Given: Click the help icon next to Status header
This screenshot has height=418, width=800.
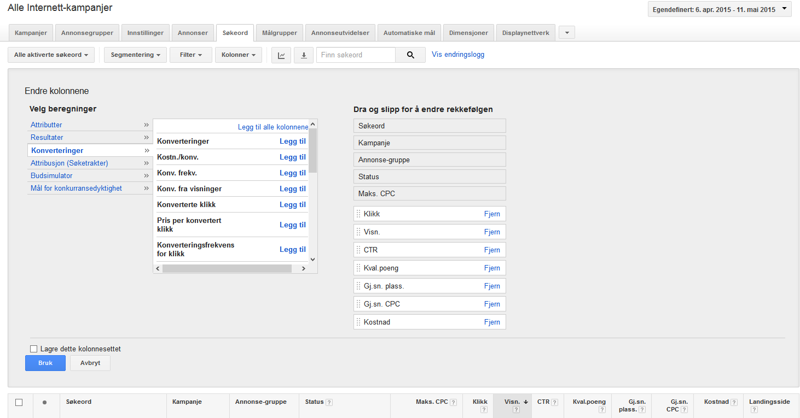Looking at the screenshot, I should 329,403.
